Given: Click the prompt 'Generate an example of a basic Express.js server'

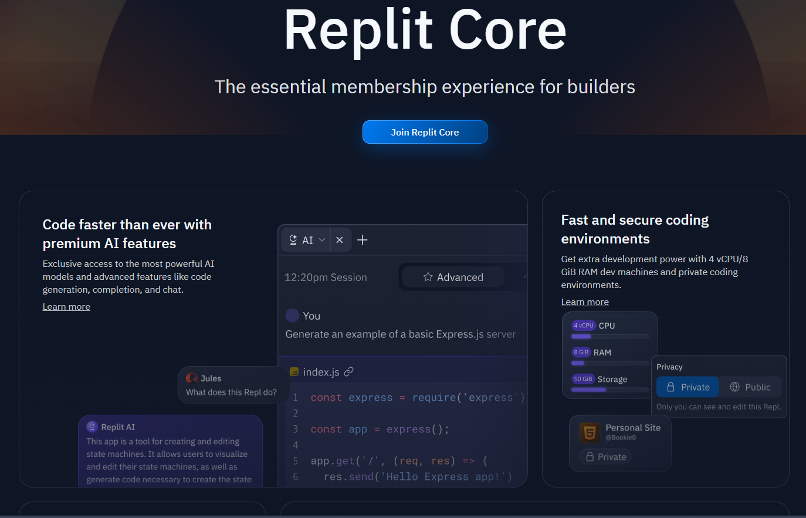Looking at the screenshot, I should (401, 334).
